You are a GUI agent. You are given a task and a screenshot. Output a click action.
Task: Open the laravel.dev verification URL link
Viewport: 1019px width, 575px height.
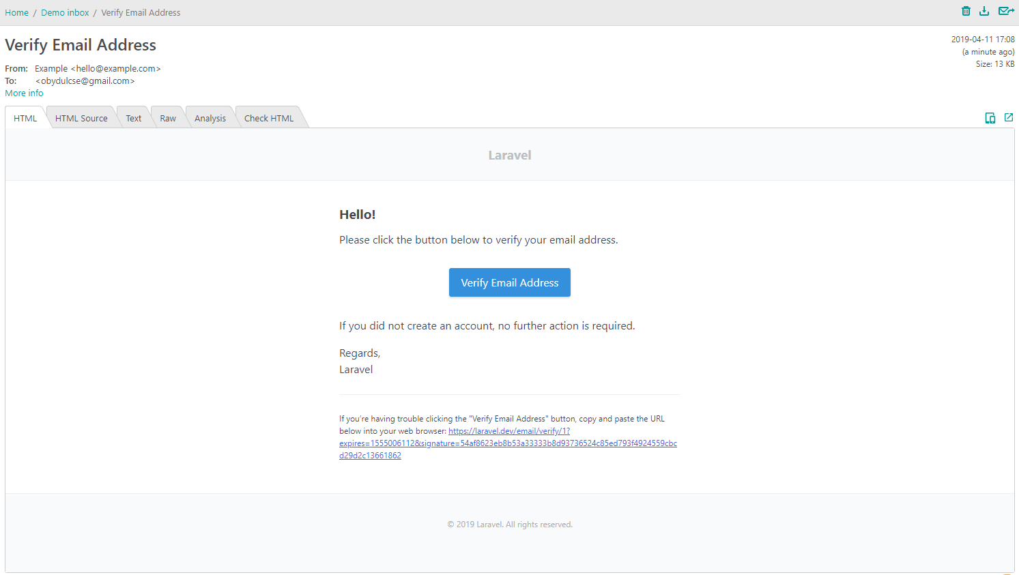click(508, 443)
